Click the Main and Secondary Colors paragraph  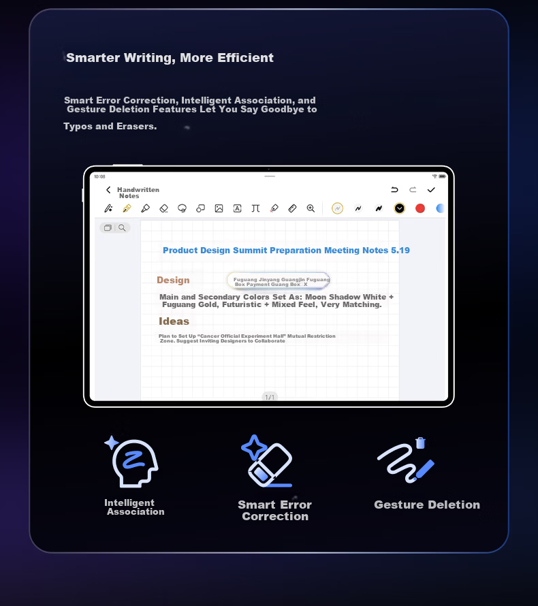(276, 300)
